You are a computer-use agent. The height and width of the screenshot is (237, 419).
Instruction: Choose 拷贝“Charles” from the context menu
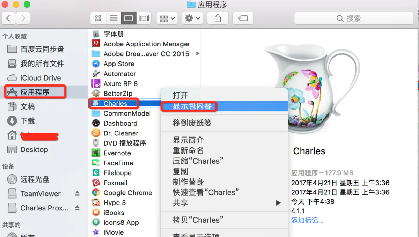(224, 220)
